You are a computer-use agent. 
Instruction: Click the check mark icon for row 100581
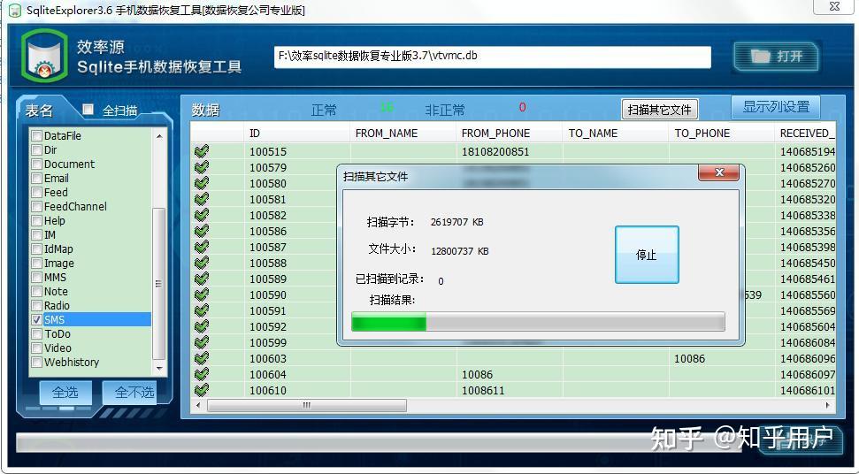pyautogui.click(x=202, y=199)
